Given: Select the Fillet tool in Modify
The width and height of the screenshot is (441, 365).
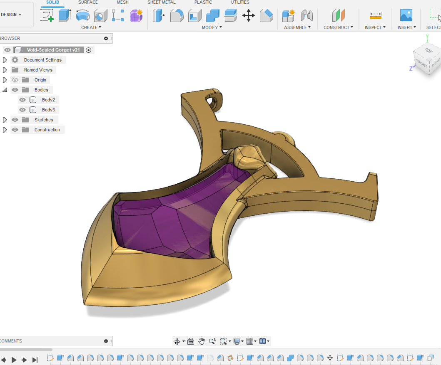Looking at the screenshot, I should pos(177,15).
